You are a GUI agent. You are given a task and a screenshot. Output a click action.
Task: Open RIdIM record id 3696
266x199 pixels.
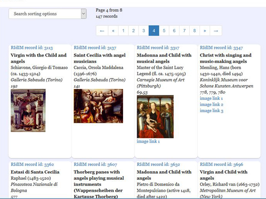[x=221, y=165]
